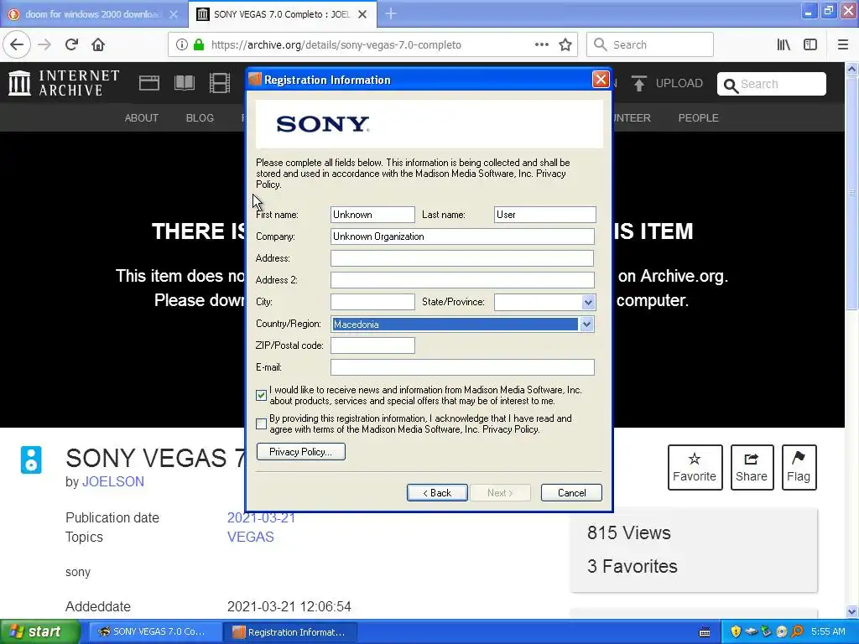Image resolution: width=859 pixels, height=644 pixels.
Task: Click the E-mail input field
Action: (462, 367)
